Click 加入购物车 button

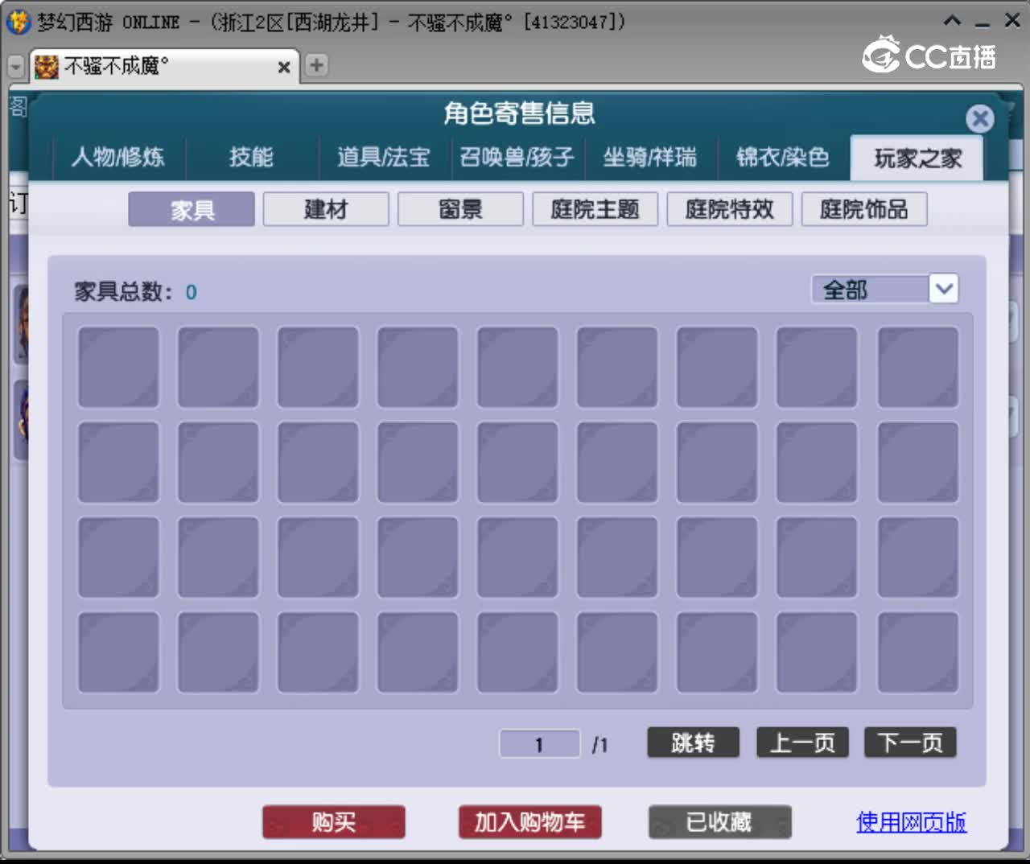click(x=530, y=822)
